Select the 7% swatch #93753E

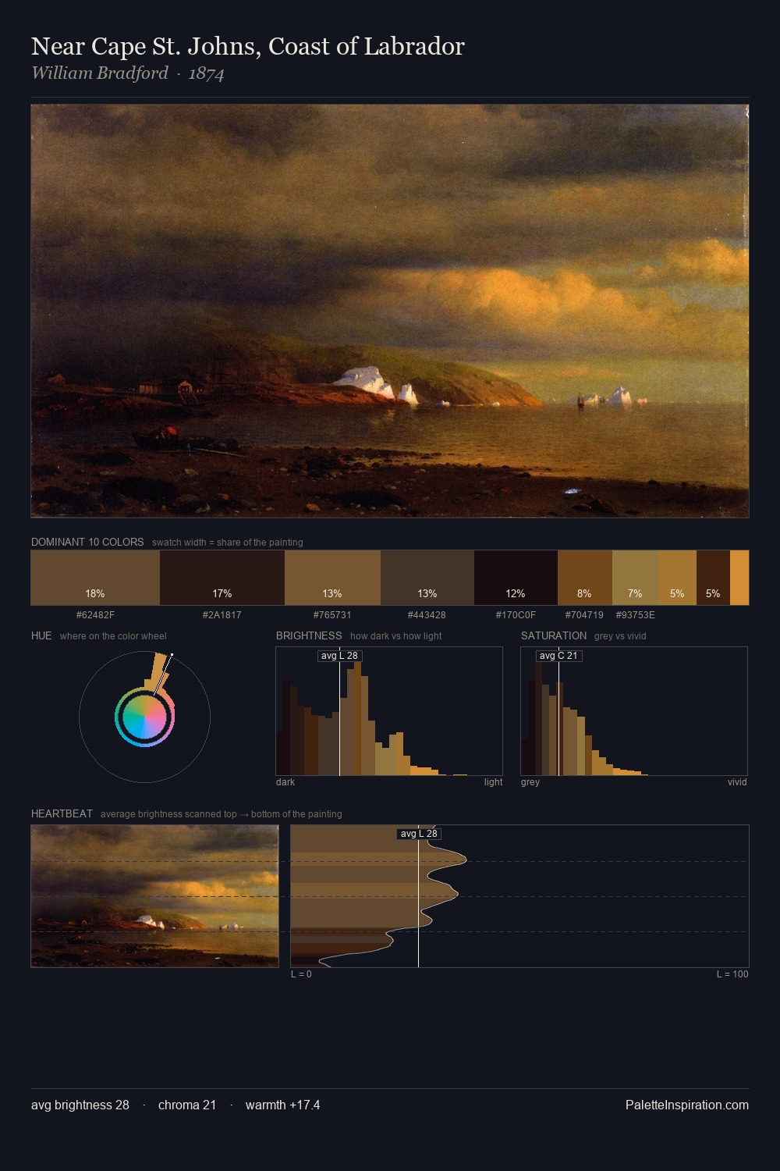pyautogui.click(x=636, y=578)
